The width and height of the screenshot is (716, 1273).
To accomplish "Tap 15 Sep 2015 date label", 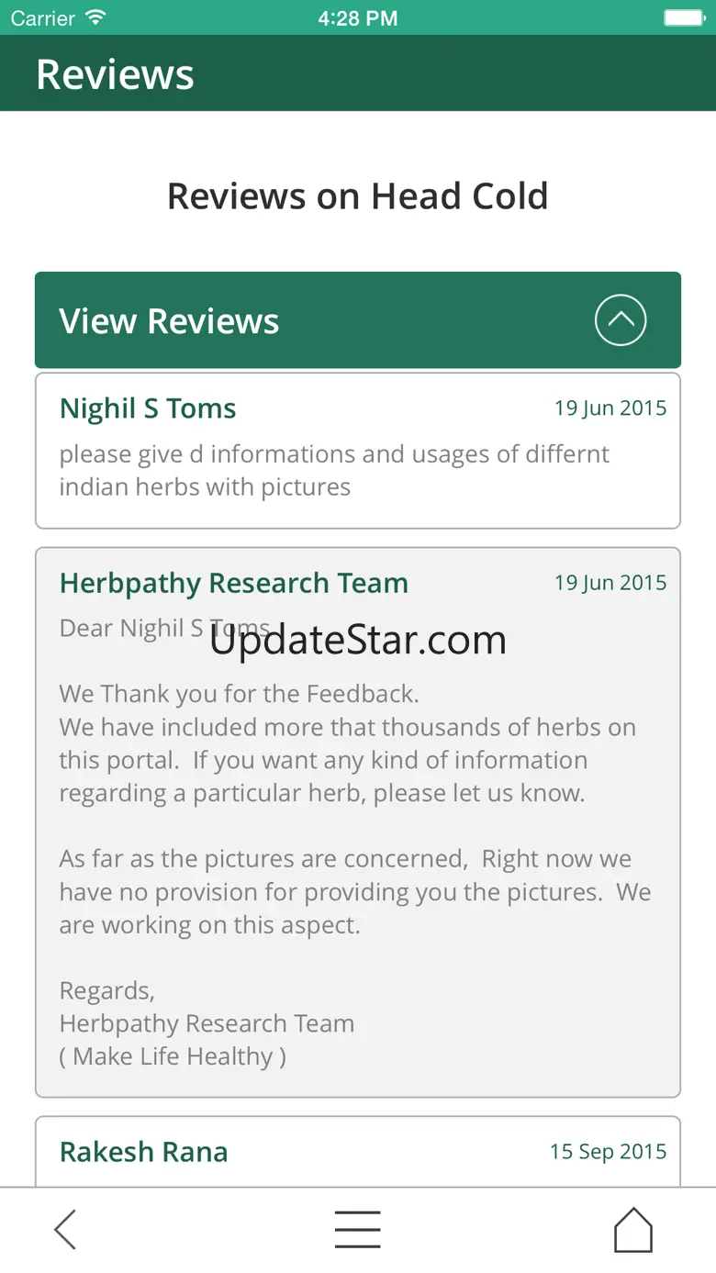I will [x=609, y=1152].
